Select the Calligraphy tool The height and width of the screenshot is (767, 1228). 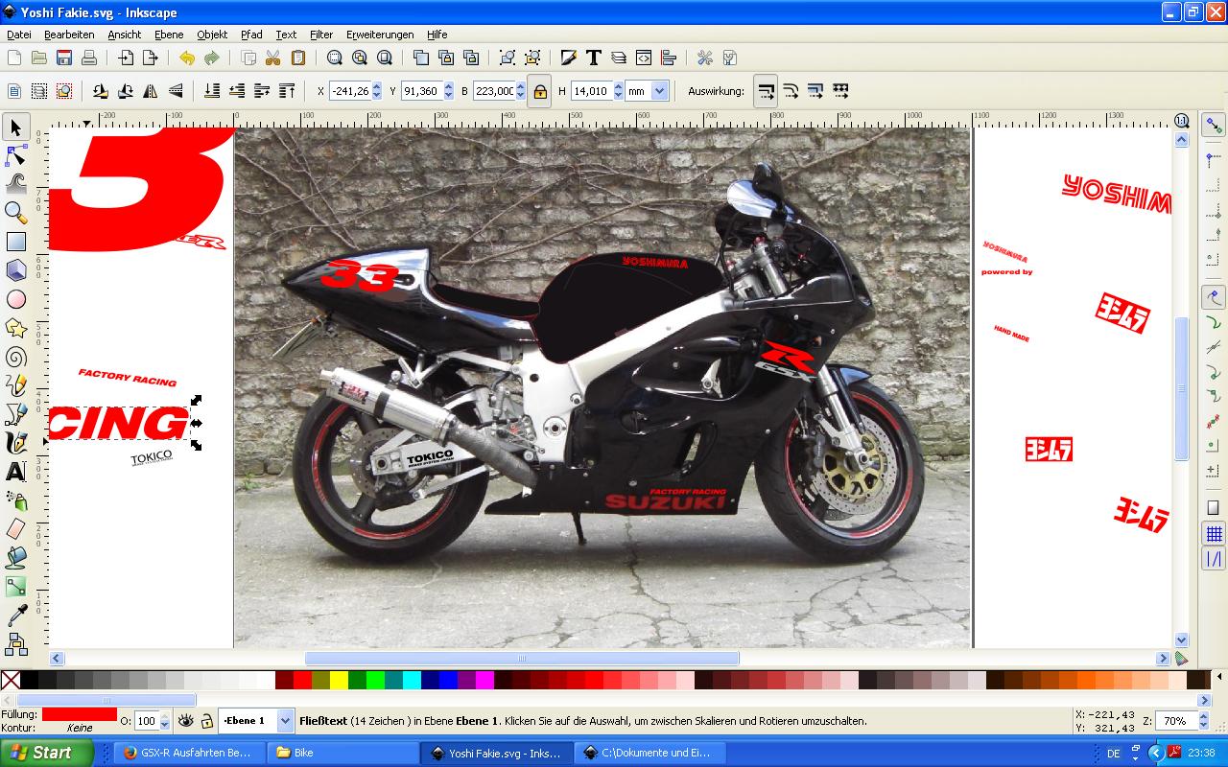pos(15,443)
